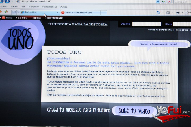
Task: Click the Print icon in toolbar
Action: click(x=178, y=12)
